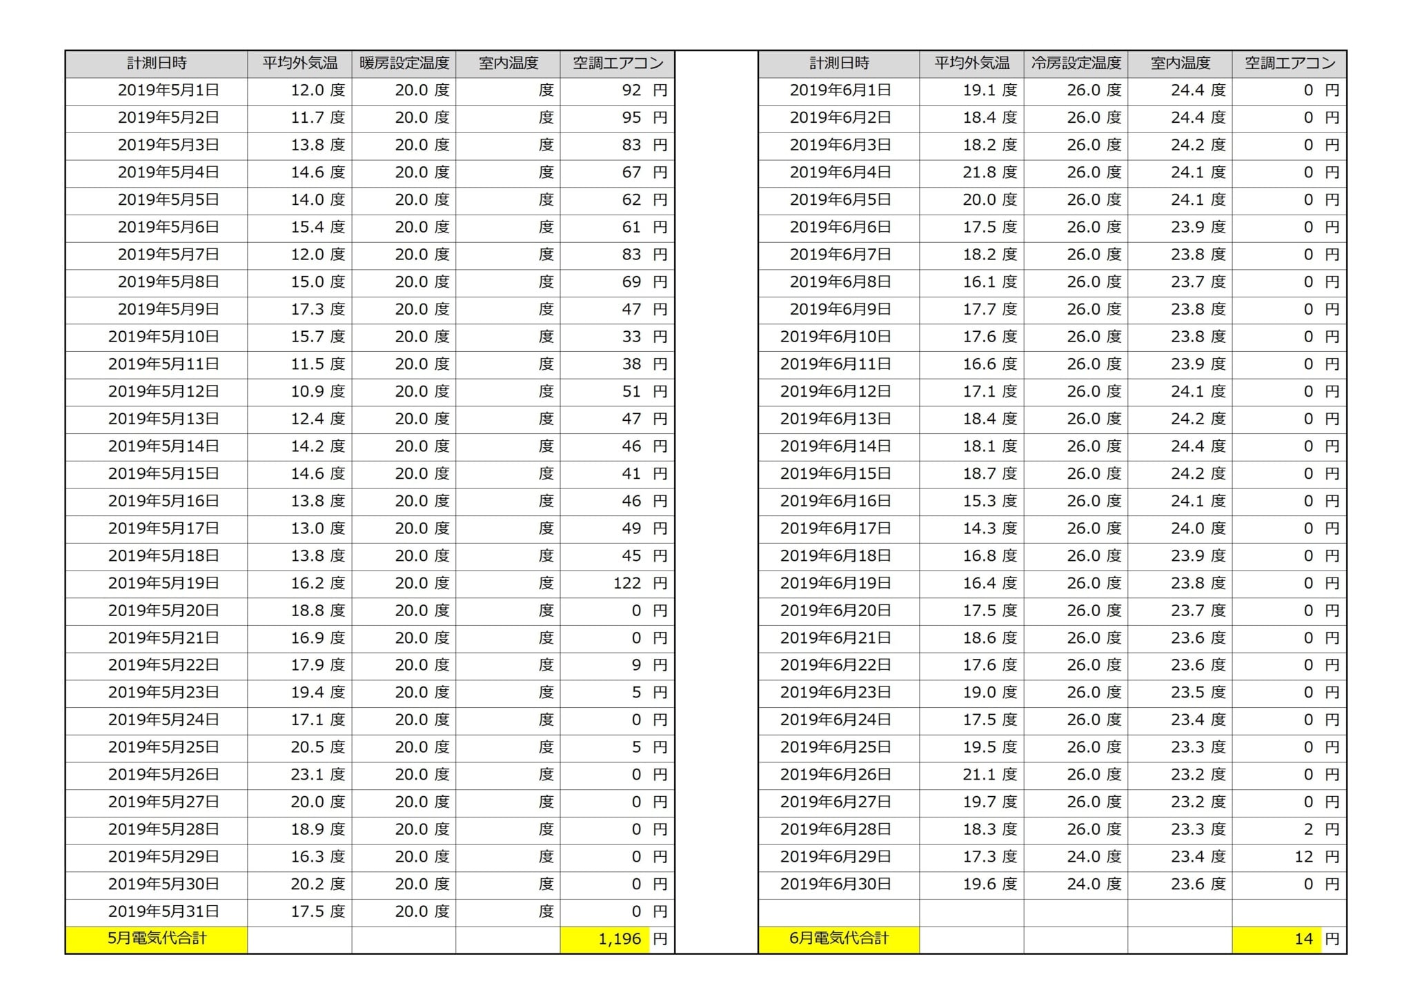Screen dimensions: 1413x999
Task: Click the 9 円 cost for May 22
Action: click(x=617, y=666)
